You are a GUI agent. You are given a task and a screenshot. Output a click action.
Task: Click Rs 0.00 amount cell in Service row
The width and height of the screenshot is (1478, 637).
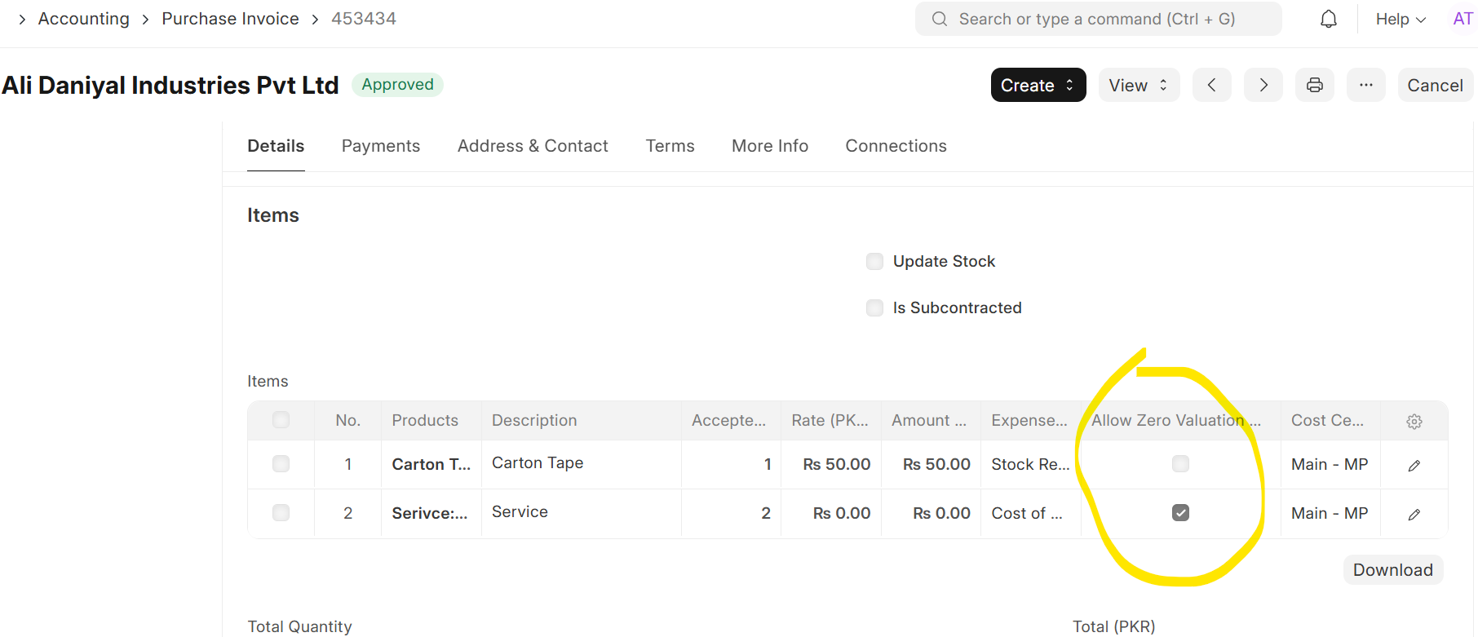click(931, 513)
